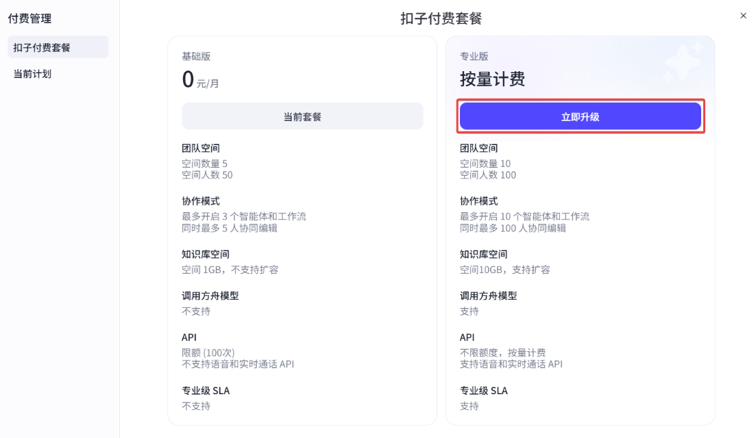Click 空间 1GB,不支持扩容 text
Screen dimensions: 756x438
pyautogui.click(x=230, y=270)
